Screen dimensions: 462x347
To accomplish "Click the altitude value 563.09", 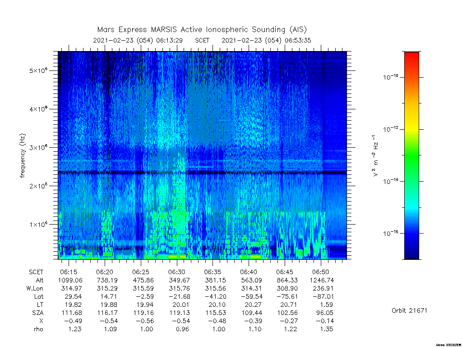I will pos(251,280).
